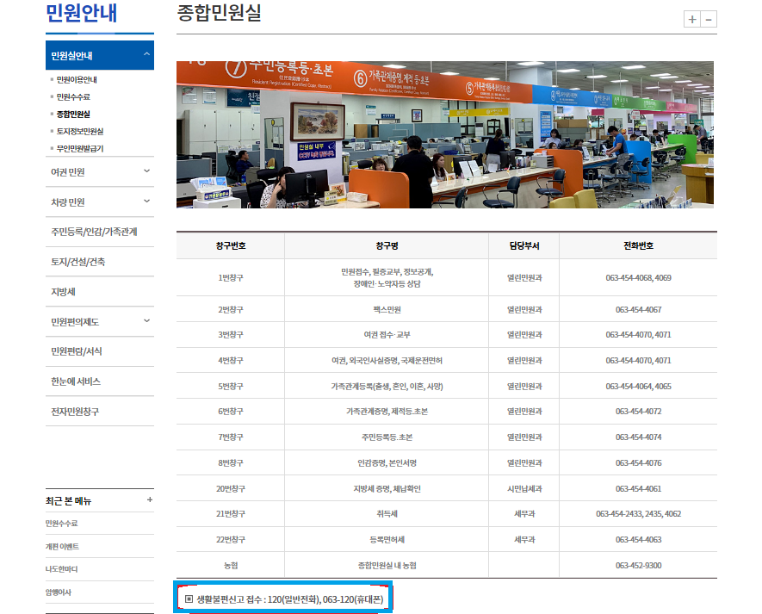Select the current 종합민원실 submenu item
This screenshot has width=762, height=614.
pos(73,115)
